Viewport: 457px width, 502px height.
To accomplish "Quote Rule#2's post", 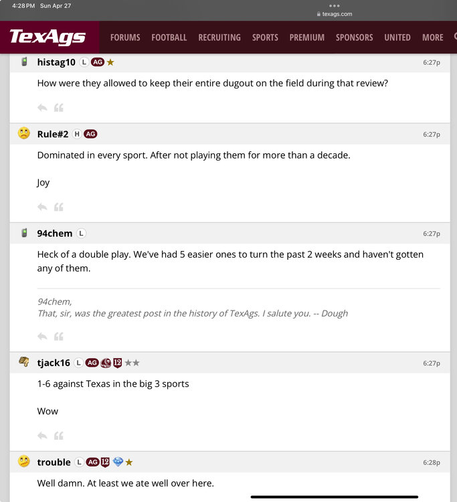I will coord(58,207).
